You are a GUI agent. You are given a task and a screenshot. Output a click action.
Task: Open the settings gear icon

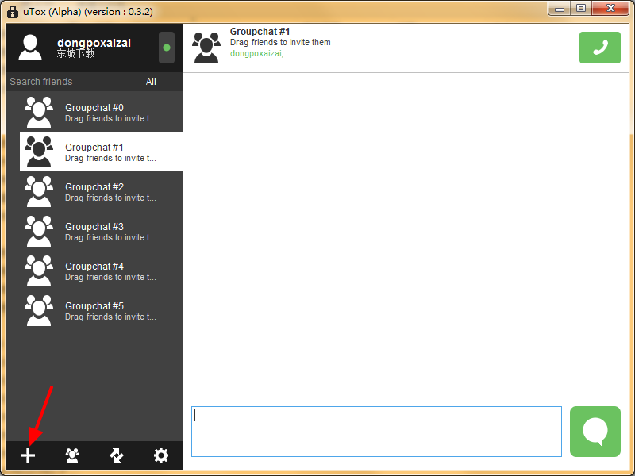[161, 455]
